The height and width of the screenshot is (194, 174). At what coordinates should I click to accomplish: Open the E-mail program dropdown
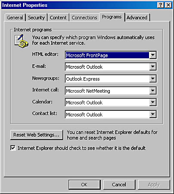[152, 67]
